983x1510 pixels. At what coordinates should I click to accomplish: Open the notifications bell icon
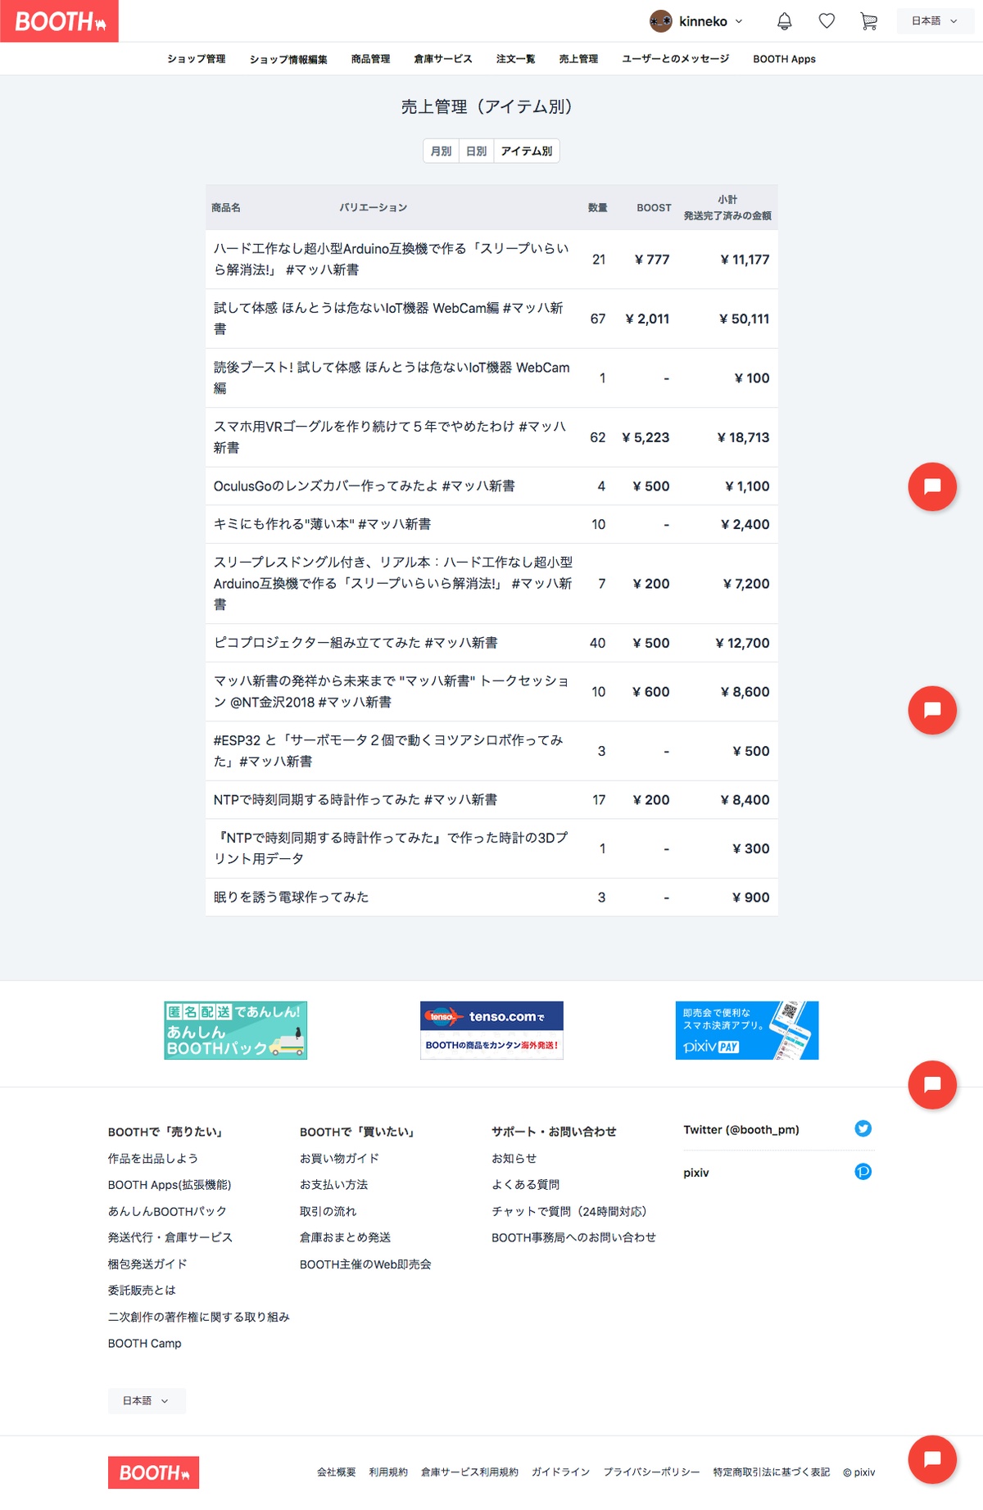[784, 21]
